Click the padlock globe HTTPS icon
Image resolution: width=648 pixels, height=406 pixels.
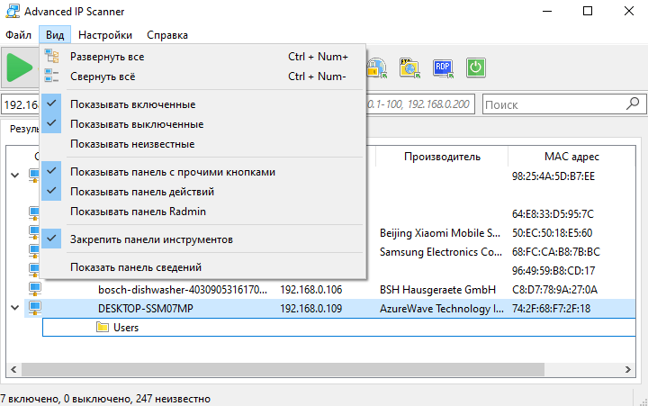coord(376,68)
